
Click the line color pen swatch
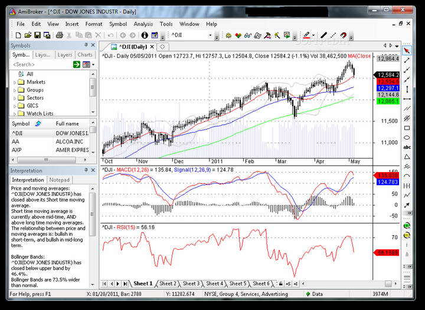[306, 35]
